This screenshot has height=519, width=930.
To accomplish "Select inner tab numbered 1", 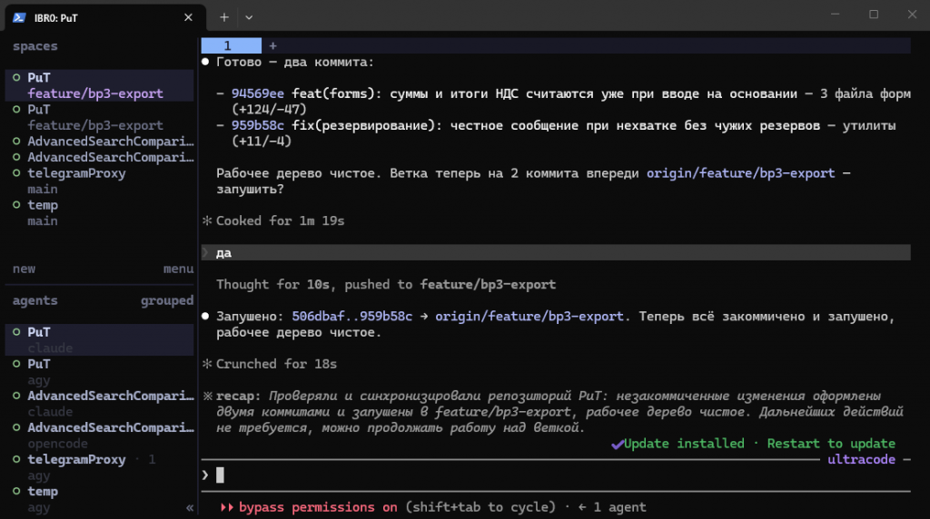I will pos(232,45).
